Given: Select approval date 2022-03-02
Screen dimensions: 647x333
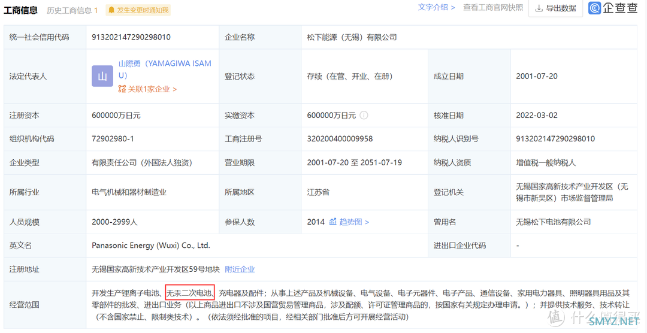Looking at the screenshot, I should pyautogui.click(x=537, y=116).
